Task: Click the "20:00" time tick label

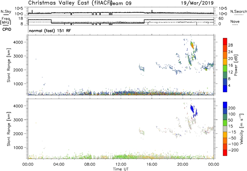Action: point(183,165)
